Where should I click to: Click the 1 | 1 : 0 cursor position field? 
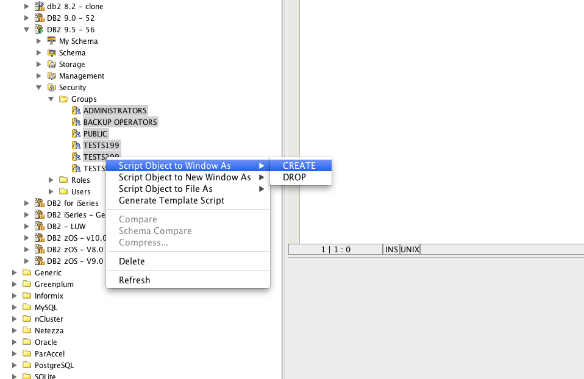click(x=335, y=249)
